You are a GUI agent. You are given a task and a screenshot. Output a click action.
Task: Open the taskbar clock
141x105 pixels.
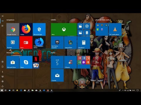[134, 90]
